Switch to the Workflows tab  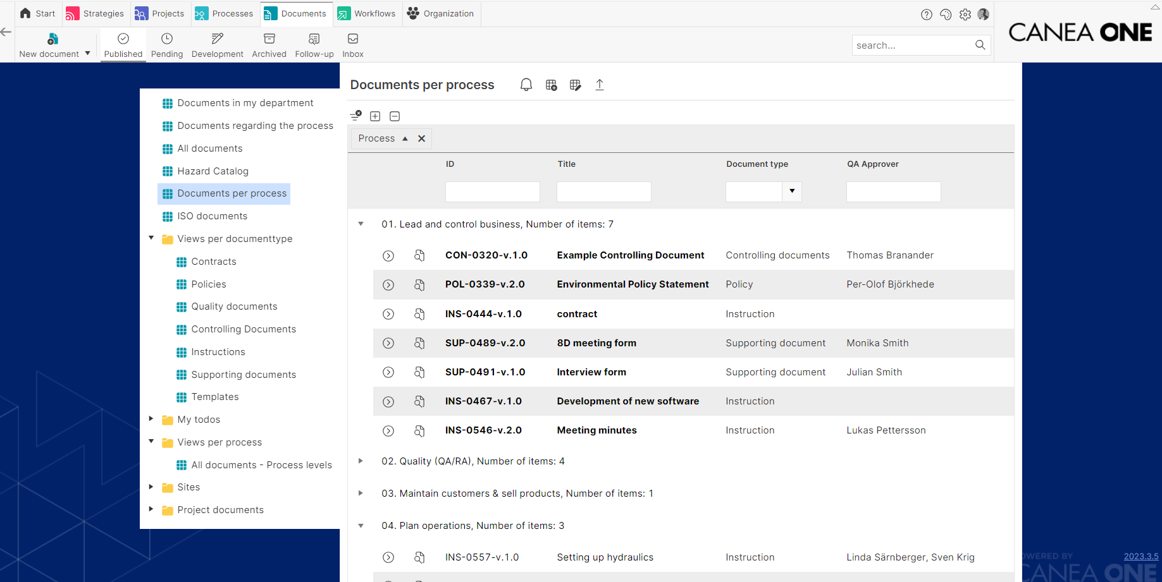(x=367, y=14)
